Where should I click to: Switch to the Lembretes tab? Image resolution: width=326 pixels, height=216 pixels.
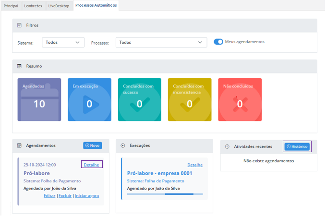(x=33, y=6)
